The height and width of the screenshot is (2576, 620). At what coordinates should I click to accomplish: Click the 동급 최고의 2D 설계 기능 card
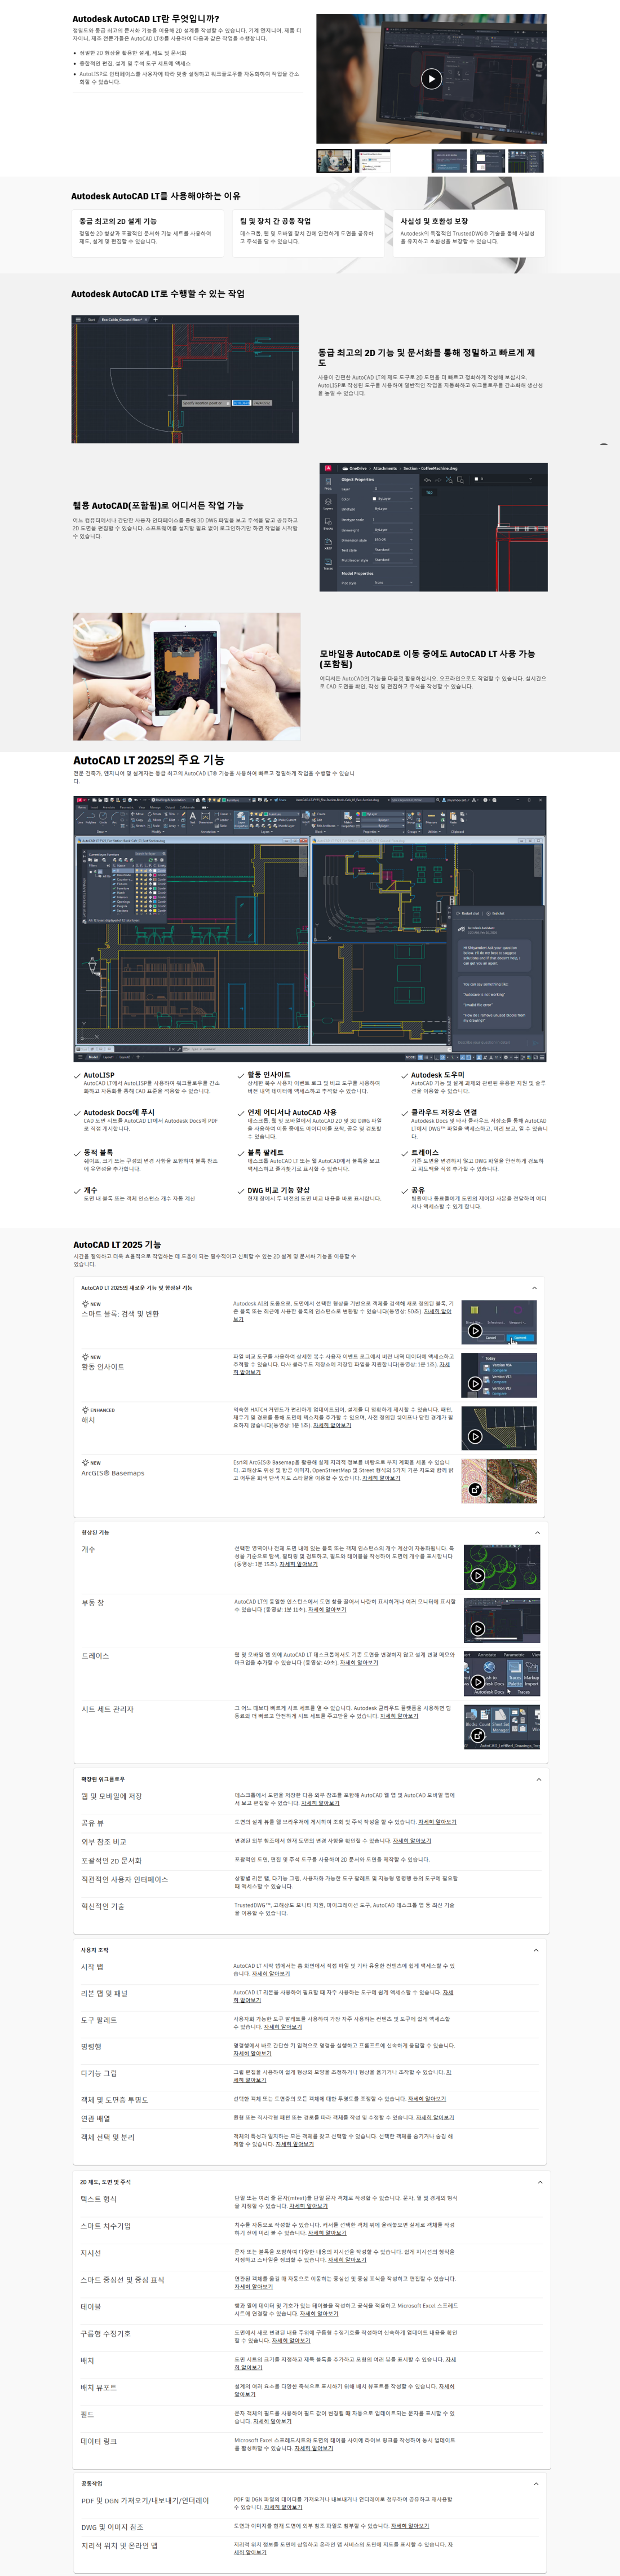[148, 232]
